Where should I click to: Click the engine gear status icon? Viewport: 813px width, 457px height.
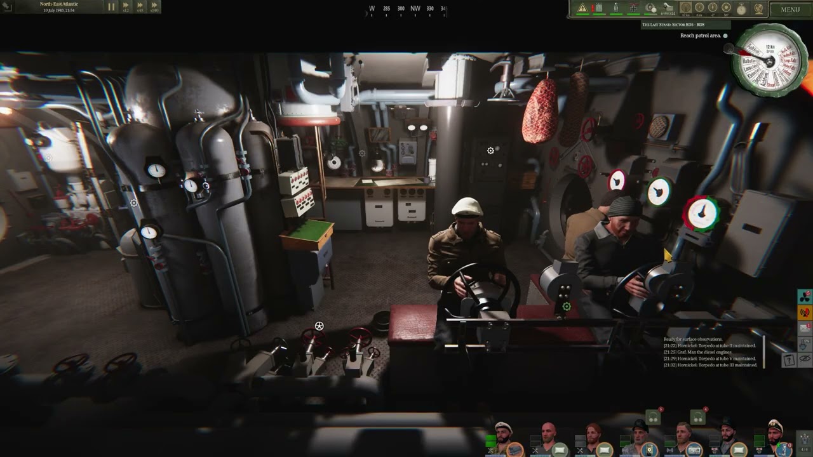point(650,8)
